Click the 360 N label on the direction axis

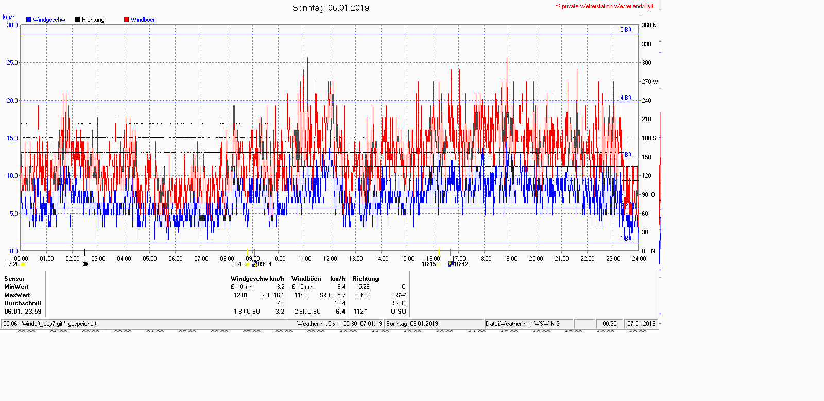(x=649, y=25)
